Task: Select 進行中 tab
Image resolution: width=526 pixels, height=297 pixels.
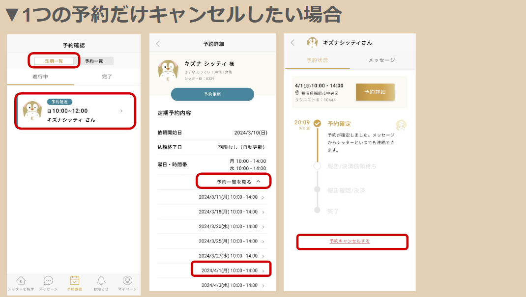Action: (x=40, y=77)
